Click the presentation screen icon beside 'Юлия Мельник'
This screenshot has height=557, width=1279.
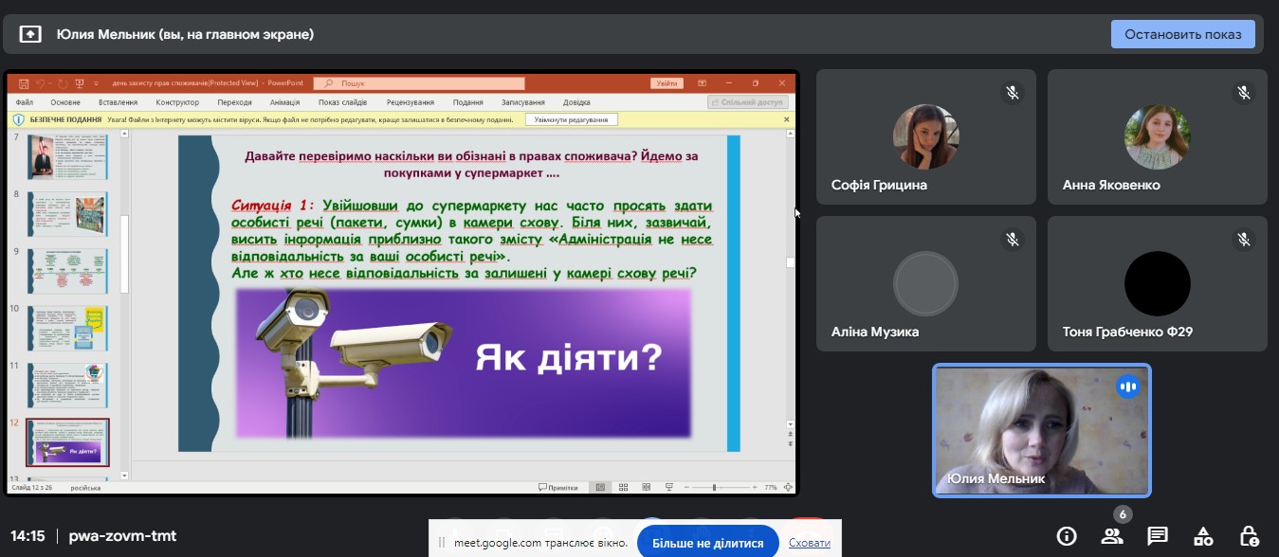(30, 34)
